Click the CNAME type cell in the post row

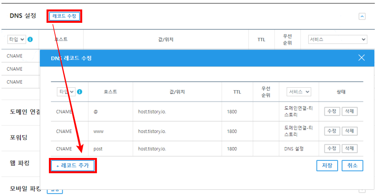pos(64,149)
